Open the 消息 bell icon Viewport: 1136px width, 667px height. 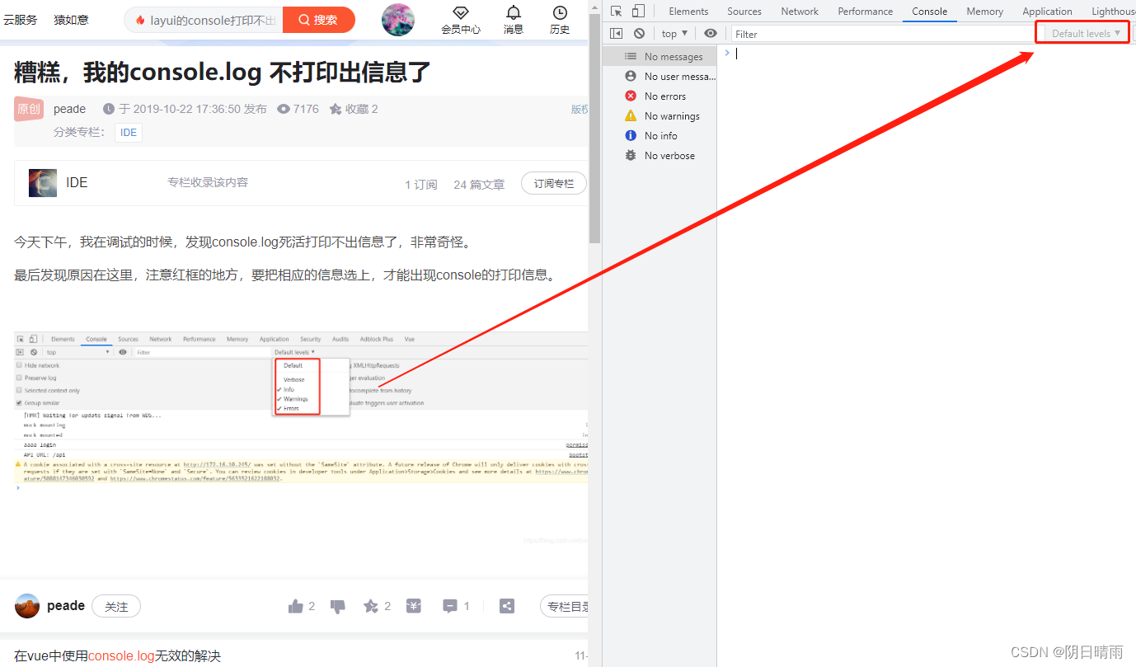pyautogui.click(x=514, y=12)
